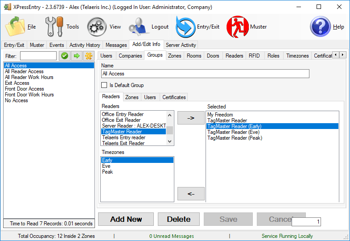Click the Readers list scroll-down arrow

[x=169, y=141]
